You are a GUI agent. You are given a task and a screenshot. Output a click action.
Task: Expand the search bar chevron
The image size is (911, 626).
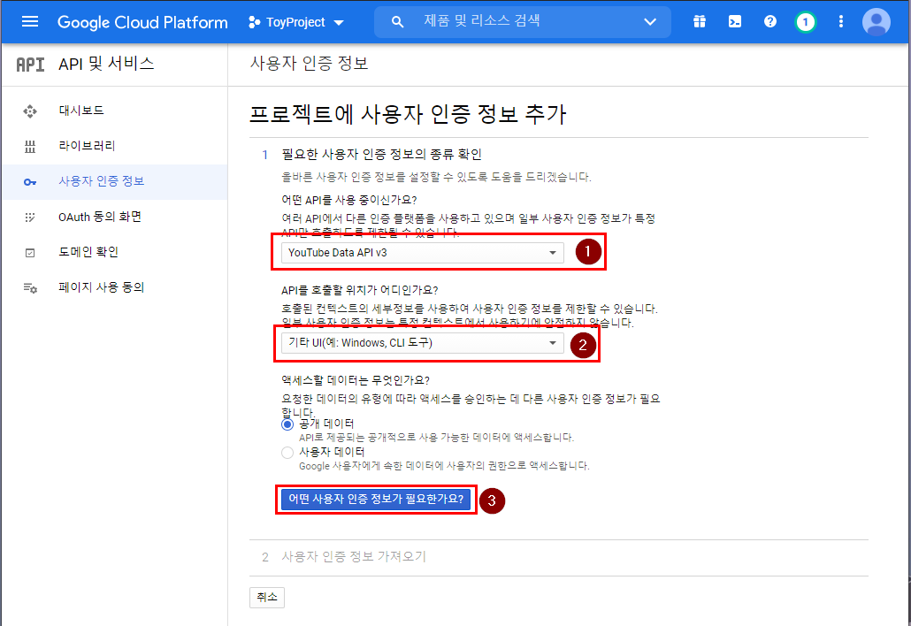click(650, 22)
